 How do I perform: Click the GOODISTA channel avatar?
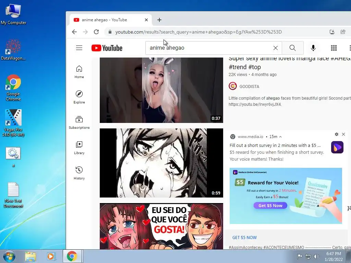[233, 86]
